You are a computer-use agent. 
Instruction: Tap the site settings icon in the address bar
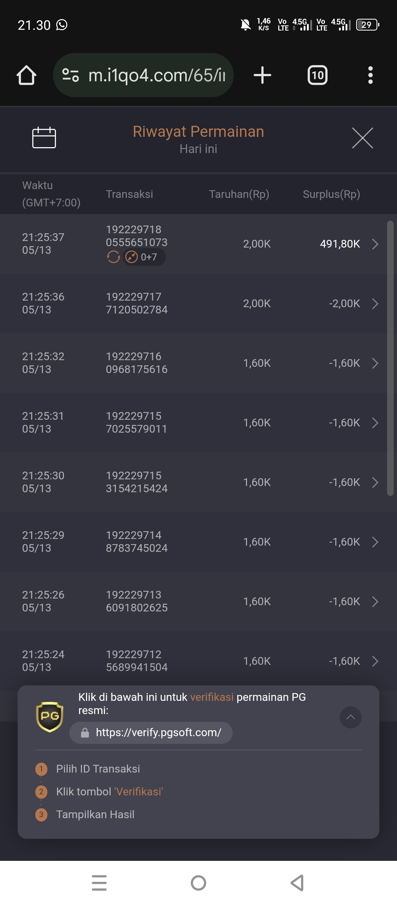(71, 75)
